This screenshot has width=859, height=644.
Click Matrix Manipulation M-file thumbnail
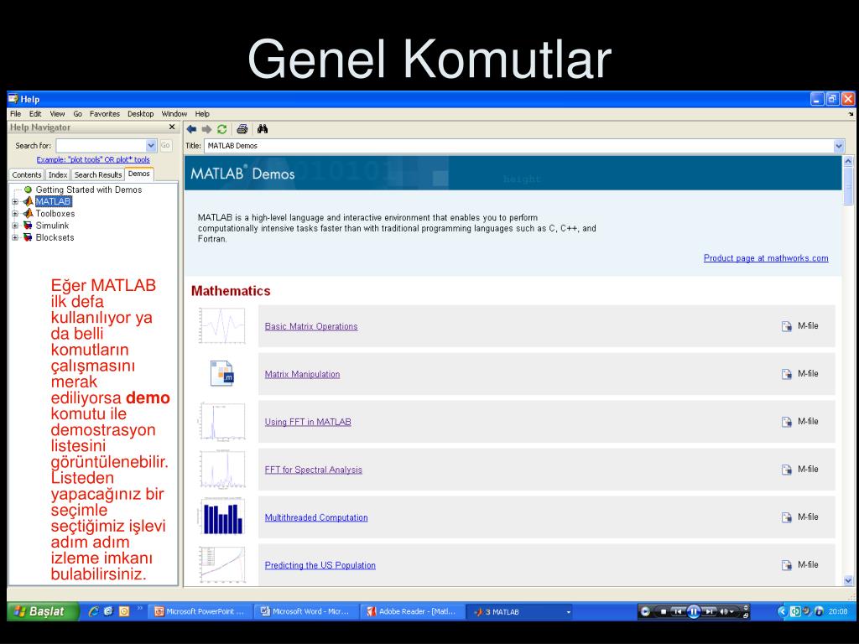tap(221, 373)
